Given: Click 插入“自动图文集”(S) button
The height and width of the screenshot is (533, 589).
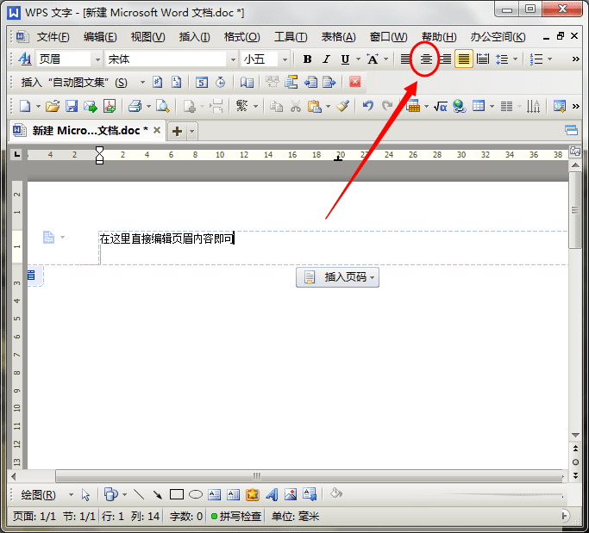Looking at the screenshot, I should 74,82.
